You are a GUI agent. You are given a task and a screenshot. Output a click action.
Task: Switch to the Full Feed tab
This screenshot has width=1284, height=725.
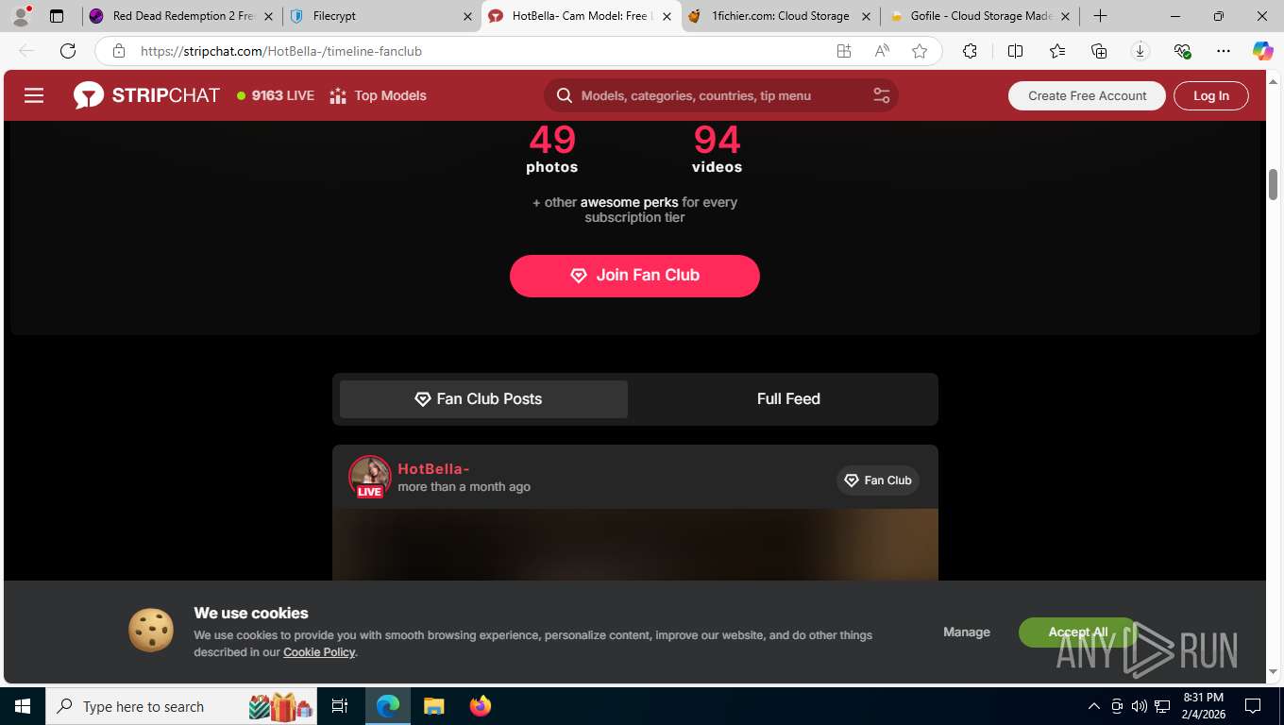point(788,399)
